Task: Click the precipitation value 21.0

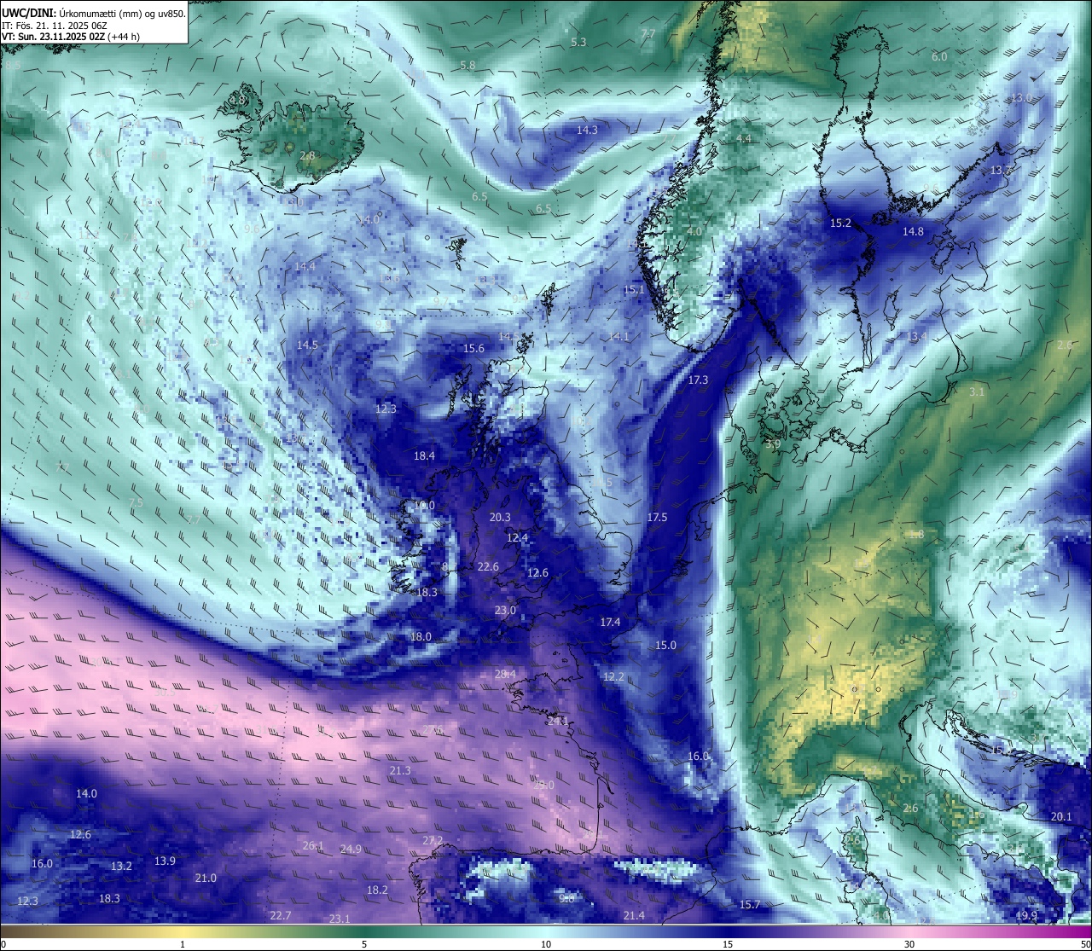Action: [206, 878]
